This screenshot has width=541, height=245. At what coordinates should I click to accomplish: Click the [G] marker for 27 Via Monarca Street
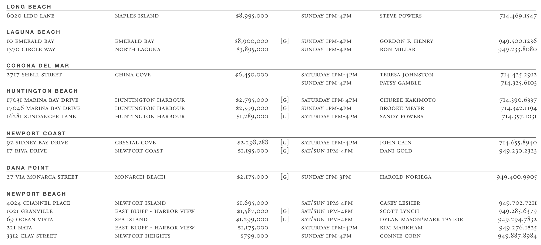click(x=284, y=177)
